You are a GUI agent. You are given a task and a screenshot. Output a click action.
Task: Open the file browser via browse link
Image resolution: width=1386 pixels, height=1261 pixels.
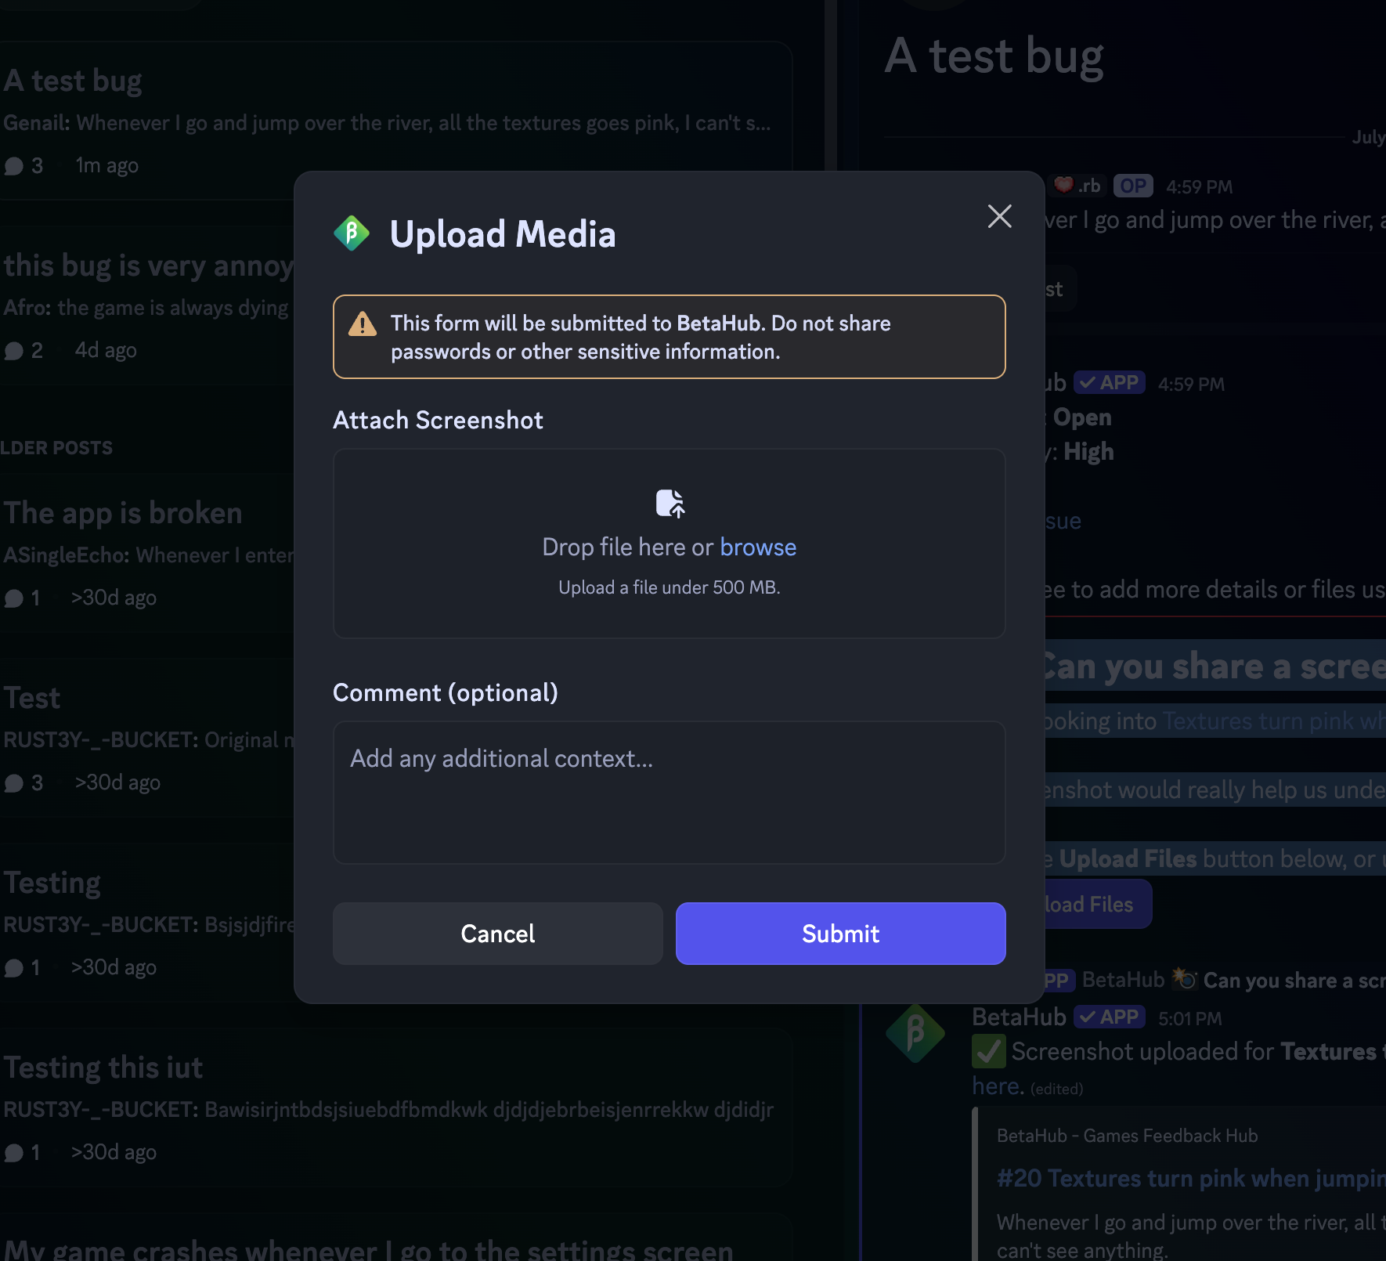tap(758, 547)
